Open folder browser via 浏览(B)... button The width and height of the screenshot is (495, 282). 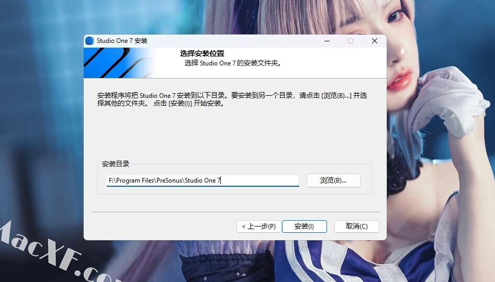[x=333, y=181]
